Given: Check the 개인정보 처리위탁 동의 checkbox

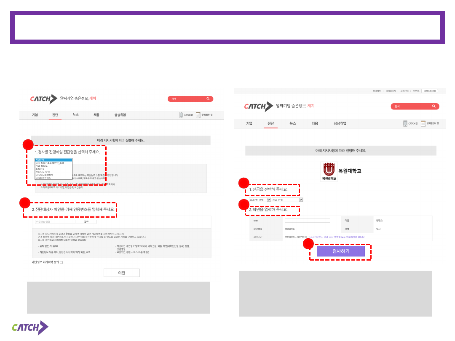Looking at the screenshot, I should pos(61,262).
